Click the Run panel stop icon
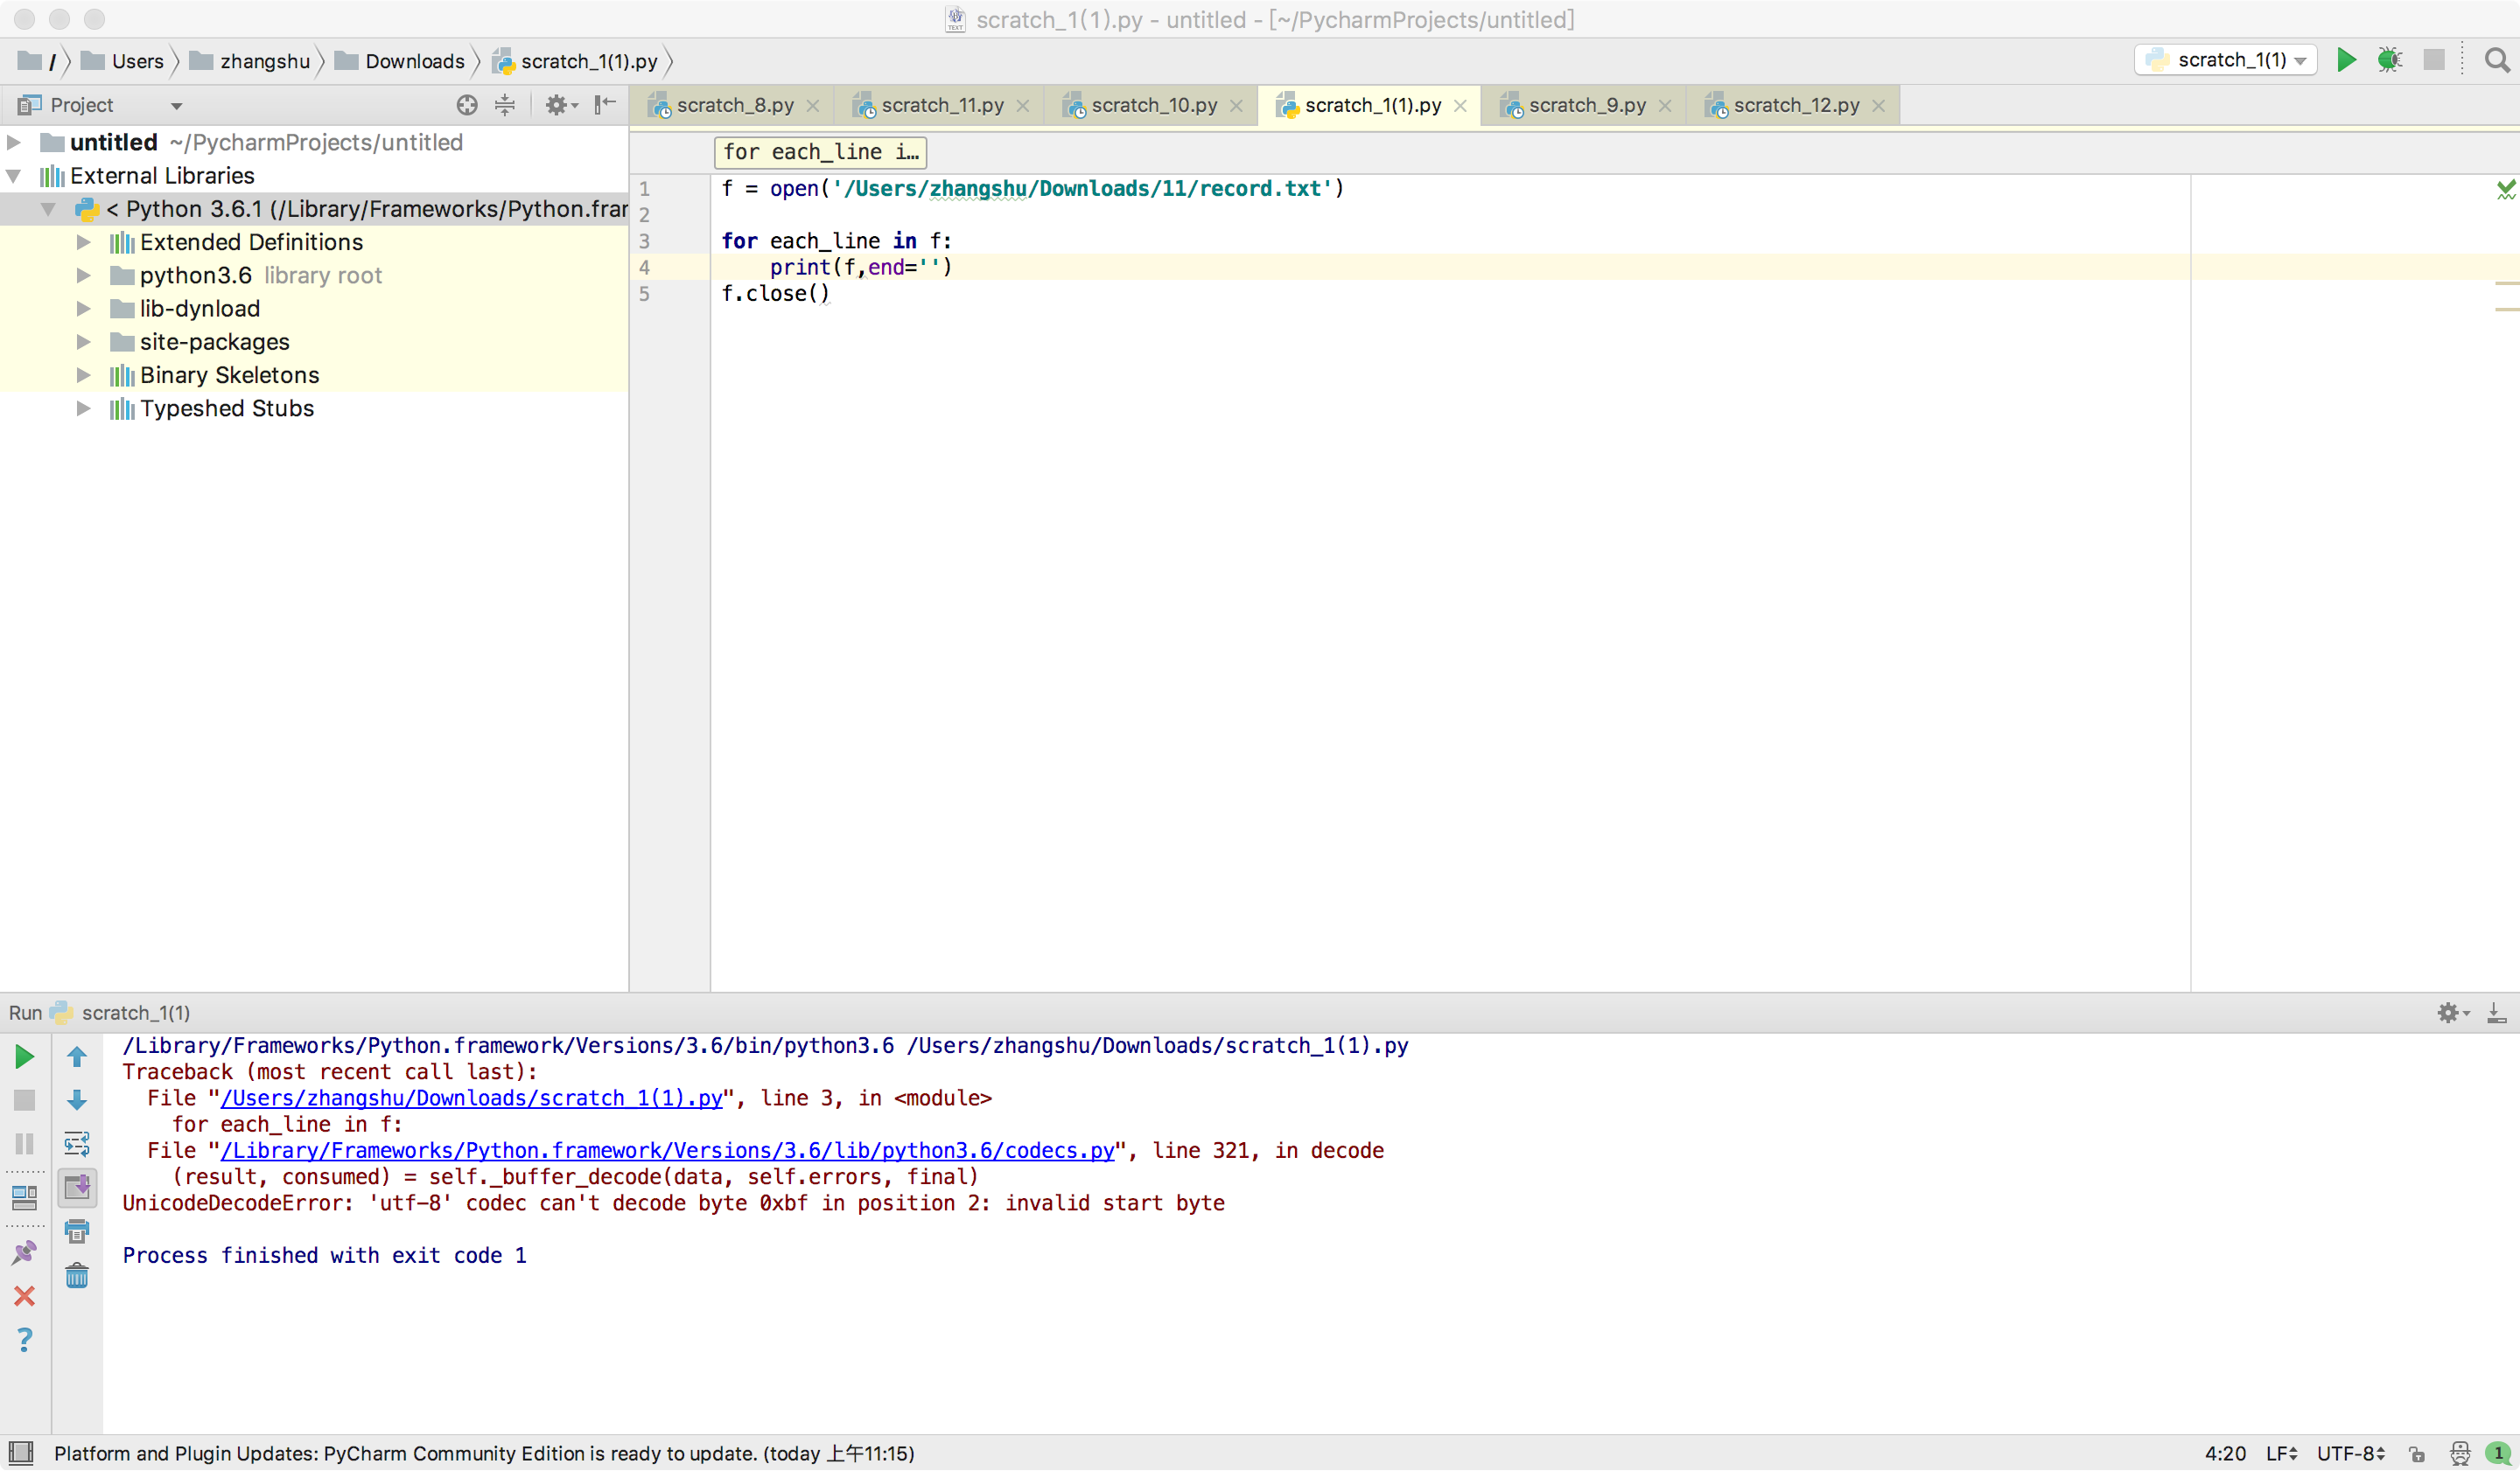This screenshot has width=2520, height=1471. click(x=25, y=1100)
